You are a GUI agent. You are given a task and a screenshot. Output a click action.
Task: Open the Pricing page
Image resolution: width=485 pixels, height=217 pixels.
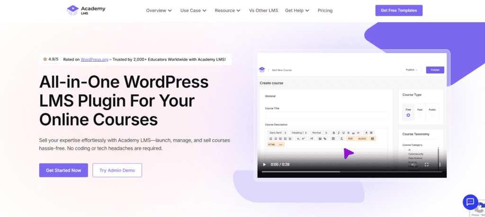(325, 10)
